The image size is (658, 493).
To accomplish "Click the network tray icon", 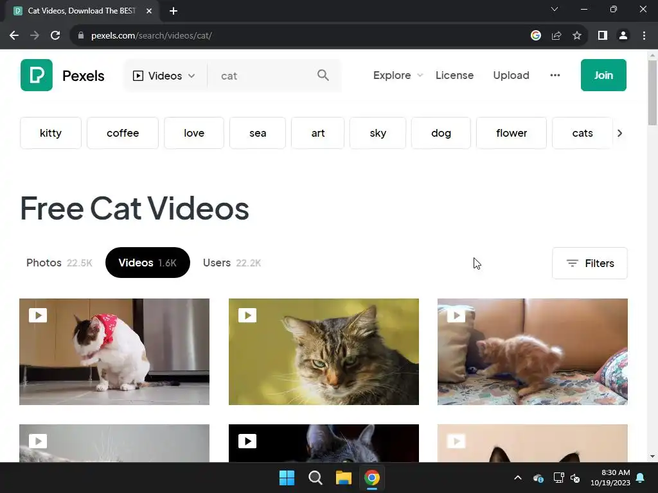I will click(558, 478).
